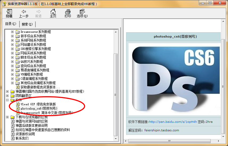
Task: Click the 易语言编程系列教程 folder icon
Action: tap(18, 70)
